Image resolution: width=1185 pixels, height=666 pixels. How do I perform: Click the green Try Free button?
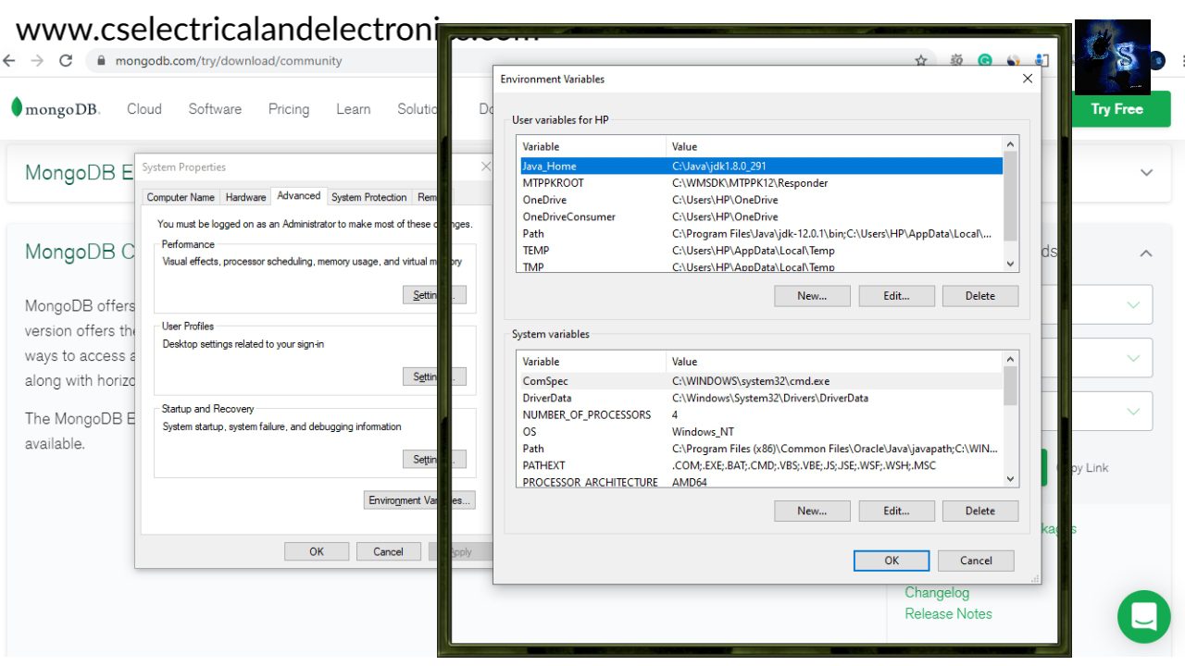[1116, 109]
